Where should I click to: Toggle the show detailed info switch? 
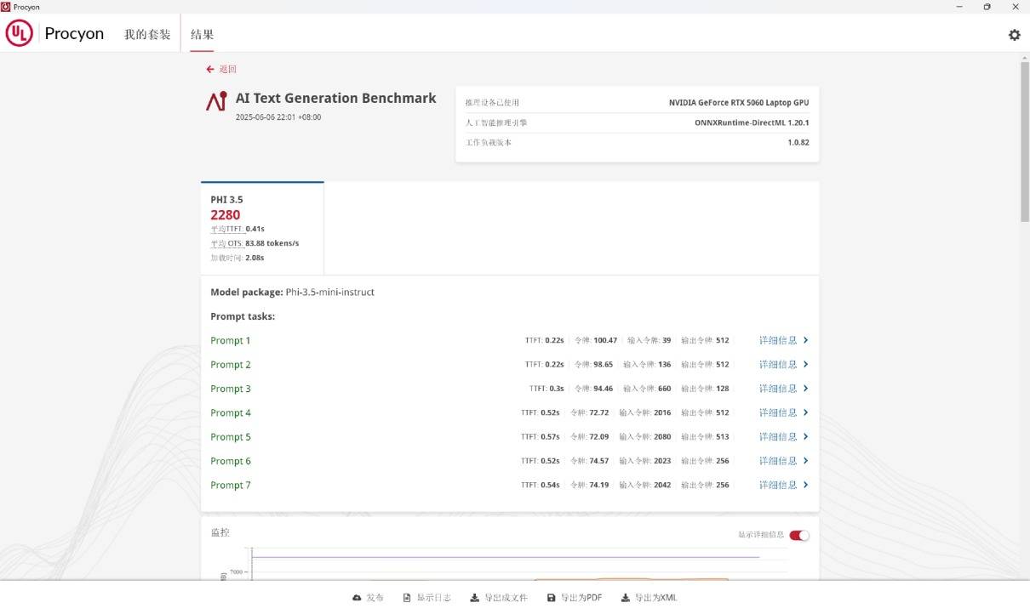(798, 535)
